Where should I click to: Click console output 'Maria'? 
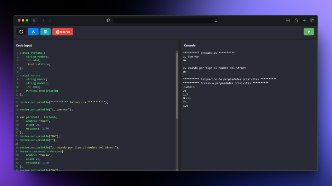pyautogui.click(x=187, y=98)
